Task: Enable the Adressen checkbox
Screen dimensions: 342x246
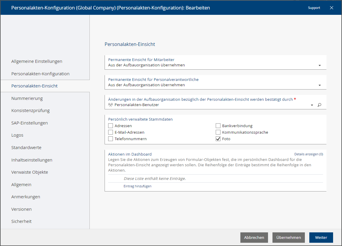Action: point(111,126)
